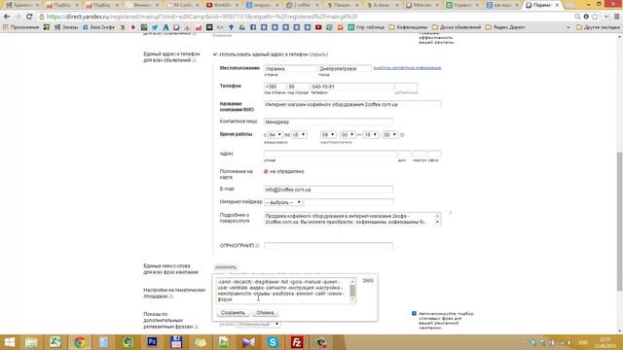Open File Explorer from the taskbar
The image size is (623, 350).
pos(31,342)
